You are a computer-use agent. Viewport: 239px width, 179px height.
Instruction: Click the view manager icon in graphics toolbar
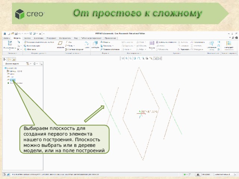pyautogui.click(x=147, y=58)
